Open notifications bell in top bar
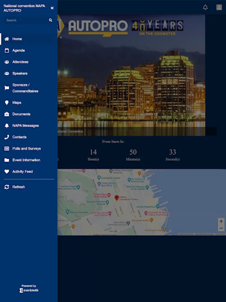This screenshot has width=226, height=302. (x=206, y=7)
